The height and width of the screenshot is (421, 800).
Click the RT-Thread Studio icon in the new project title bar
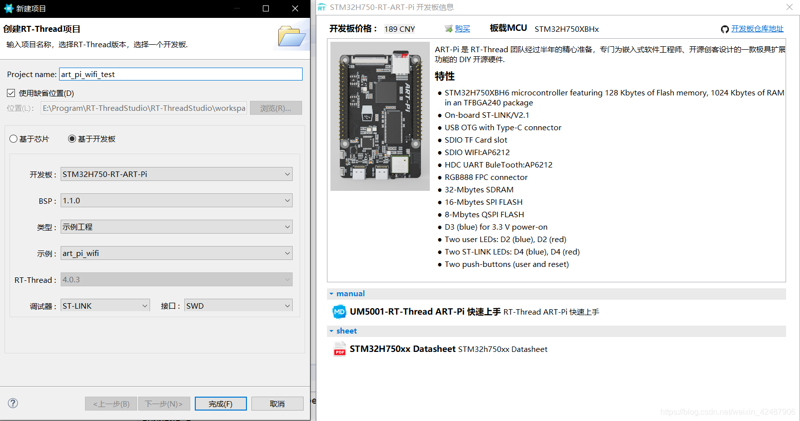pos(8,8)
